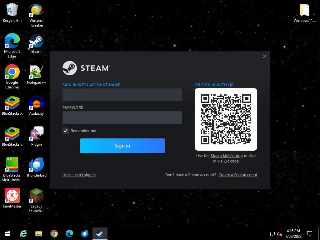Select the BlueStacks X desktop icon

point(12,106)
